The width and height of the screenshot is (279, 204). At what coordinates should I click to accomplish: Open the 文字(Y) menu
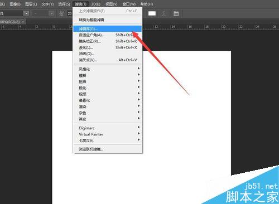click(x=47, y=4)
